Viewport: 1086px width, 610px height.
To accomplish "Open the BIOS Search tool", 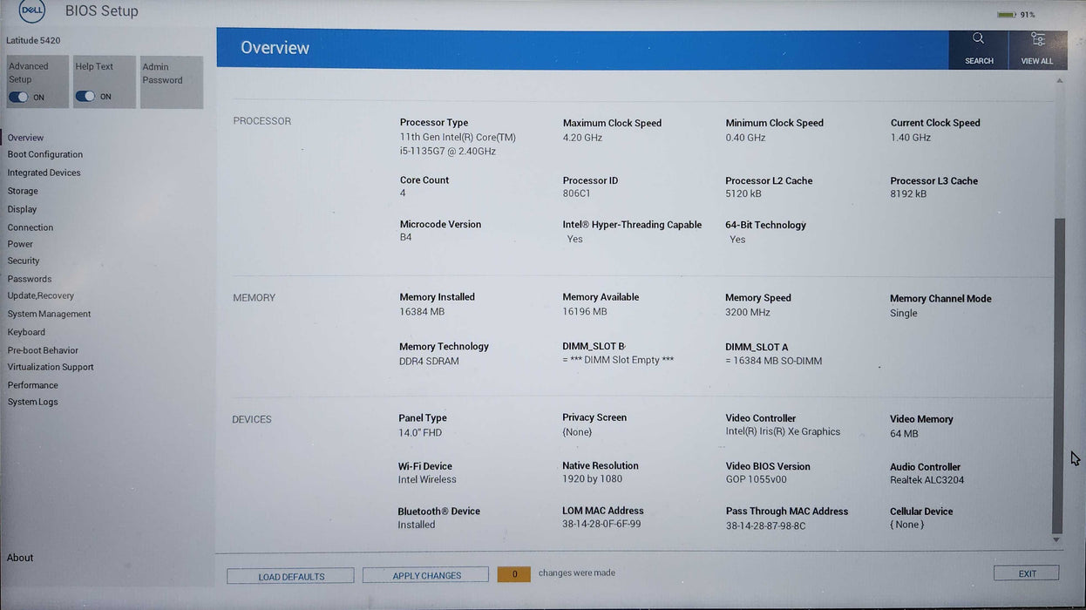I will coord(978,48).
